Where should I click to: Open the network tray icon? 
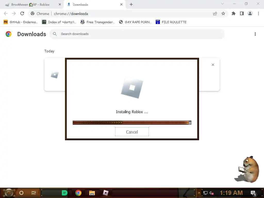205,193
